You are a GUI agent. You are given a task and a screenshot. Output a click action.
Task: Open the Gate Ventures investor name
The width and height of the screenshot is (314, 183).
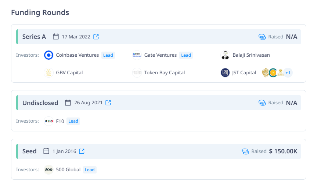160,55
